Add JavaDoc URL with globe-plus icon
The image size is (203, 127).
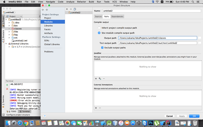(100, 78)
